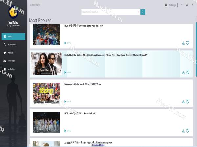The width and height of the screenshot is (197, 147).
Task: Download Mohabbat Hai video
Action: coord(184,73)
